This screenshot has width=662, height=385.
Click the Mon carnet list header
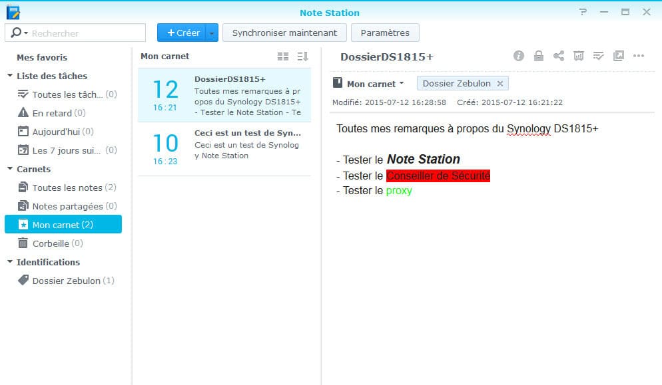165,56
